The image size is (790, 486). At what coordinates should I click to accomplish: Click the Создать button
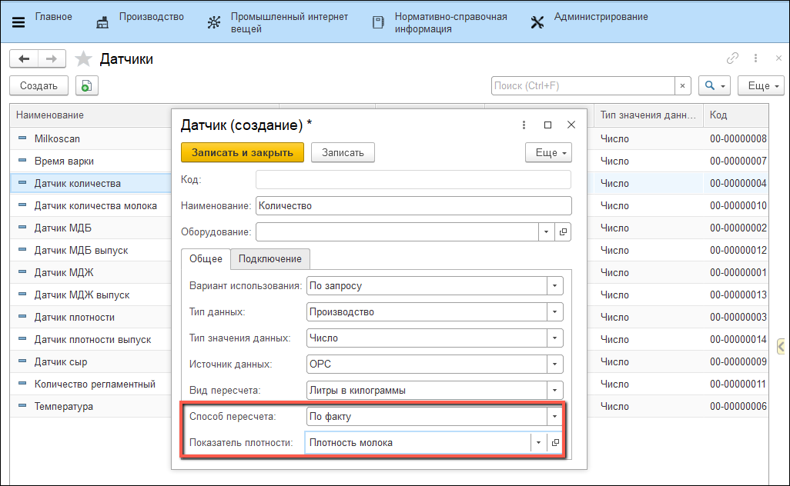[38, 86]
